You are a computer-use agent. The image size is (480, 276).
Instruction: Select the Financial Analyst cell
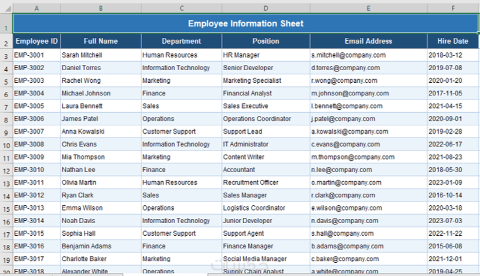coord(266,94)
